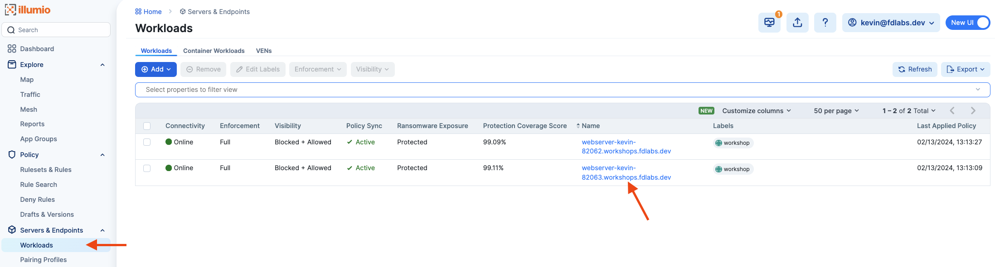This screenshot has width=995, height=267.
Task: Open Map in sidebar
Action: pyautogui.click(x=27, y=80)
